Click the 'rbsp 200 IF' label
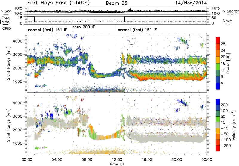Viewport: 239px width, 166px height. (x=84, y=27)
